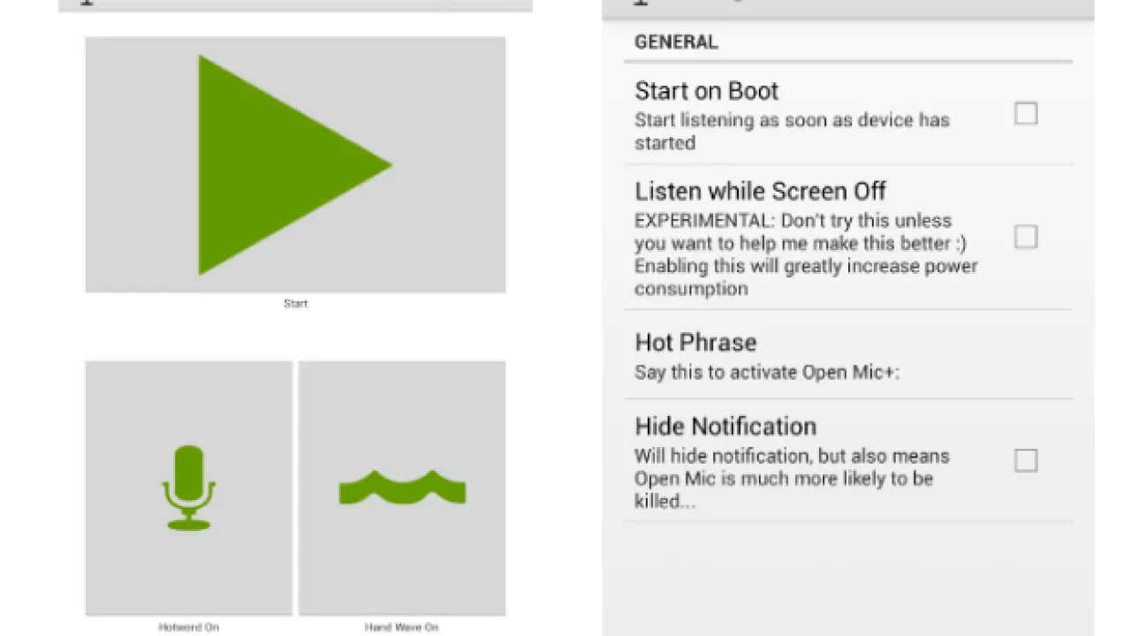
Task: Click the GENERAL section header
Action: (676, 42)
